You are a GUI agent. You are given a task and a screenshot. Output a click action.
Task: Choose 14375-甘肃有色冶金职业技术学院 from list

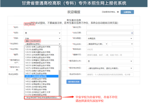[41, 68]
